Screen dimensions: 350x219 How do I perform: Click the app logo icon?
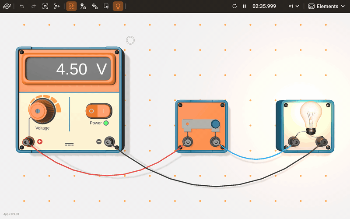point(7,6)
